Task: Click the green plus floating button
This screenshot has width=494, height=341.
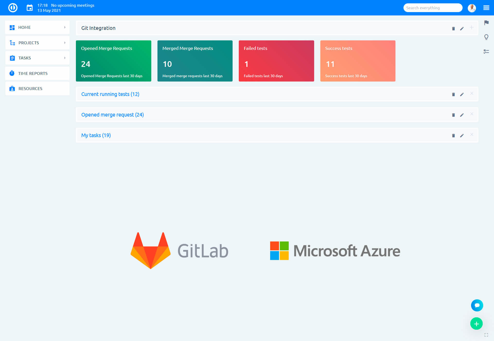Action: click(x=476, y=324)
